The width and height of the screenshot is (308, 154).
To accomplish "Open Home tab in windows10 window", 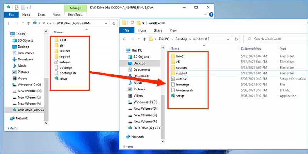I will [x=142, y=30].
